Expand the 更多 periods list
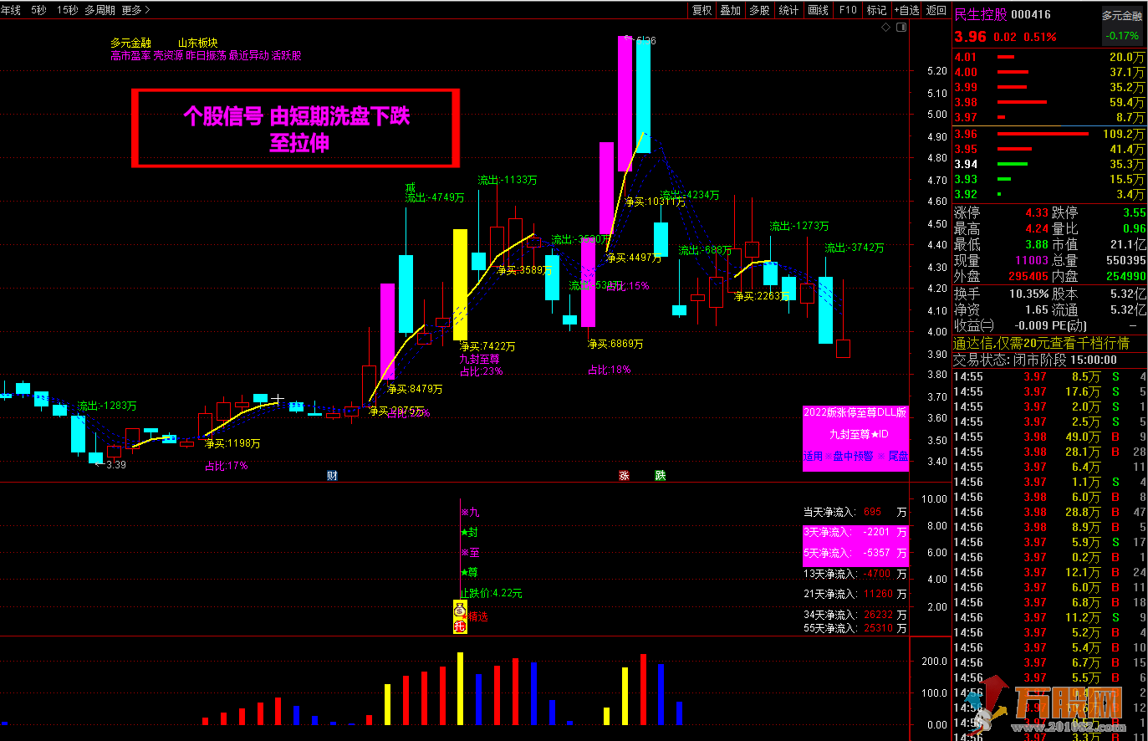 135,10
